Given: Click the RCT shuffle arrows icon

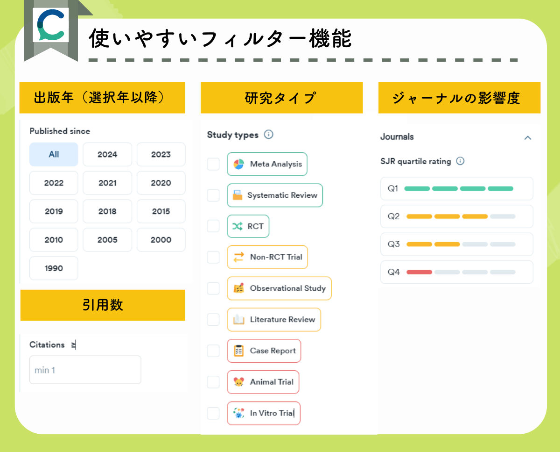Looking at the screenshot, I should (x=238, y=226).
